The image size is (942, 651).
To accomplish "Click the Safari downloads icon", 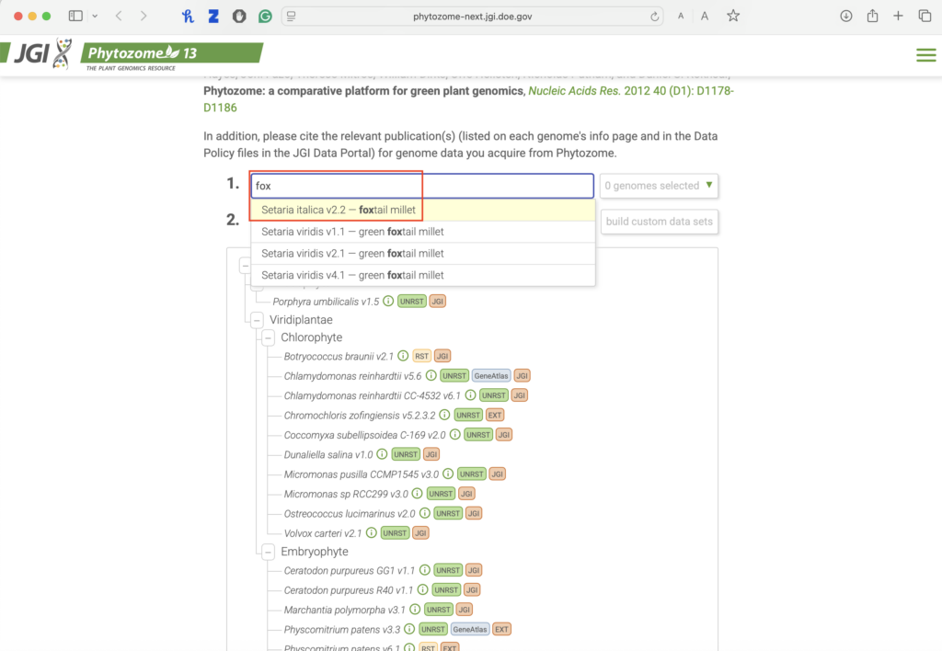I will pyautogui.click(x=846, y=17).
